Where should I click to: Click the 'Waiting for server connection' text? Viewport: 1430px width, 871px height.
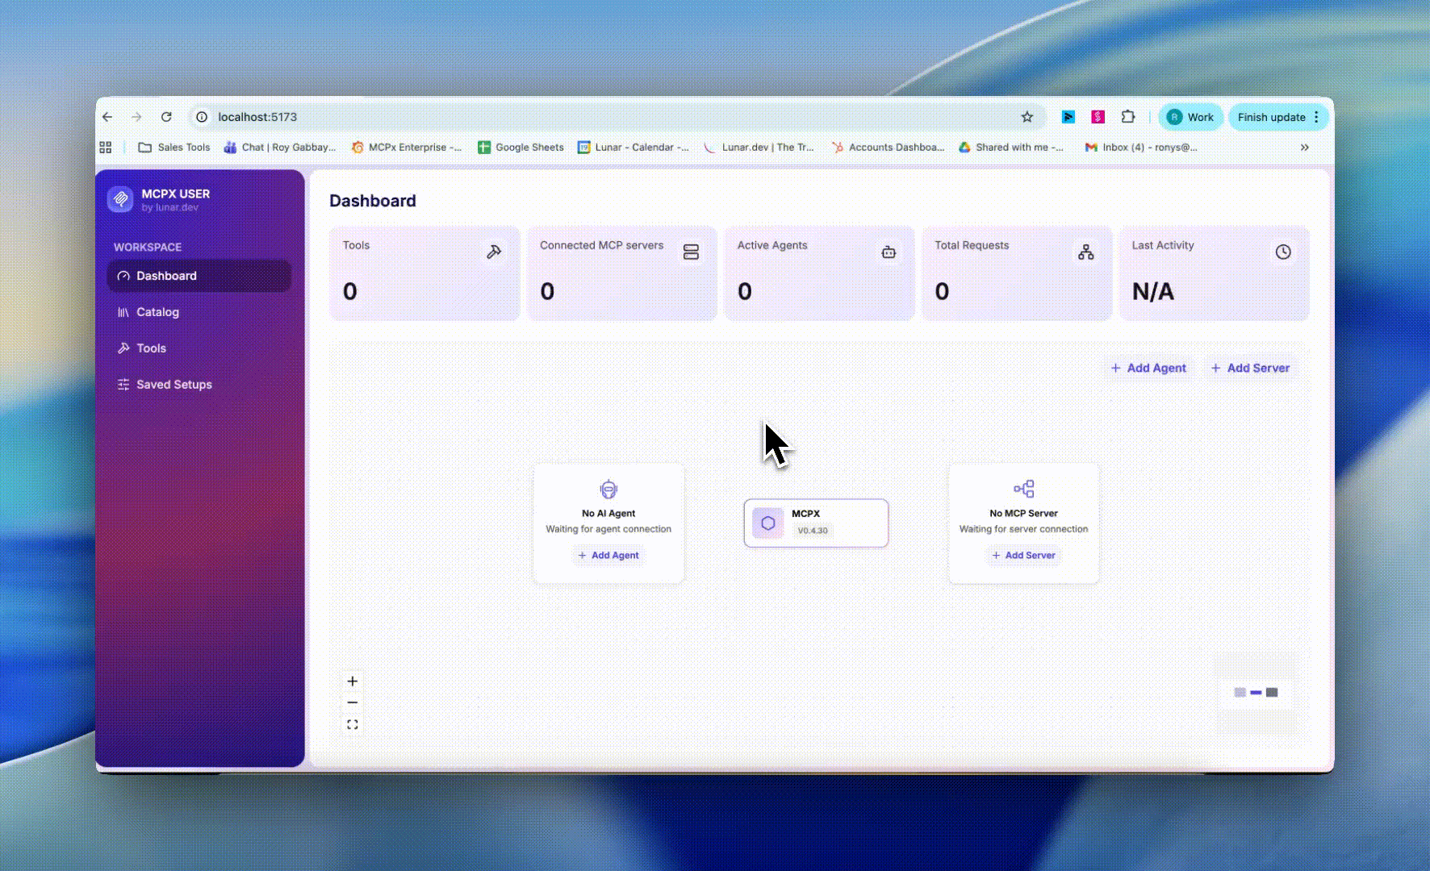tap(1023, 529)
